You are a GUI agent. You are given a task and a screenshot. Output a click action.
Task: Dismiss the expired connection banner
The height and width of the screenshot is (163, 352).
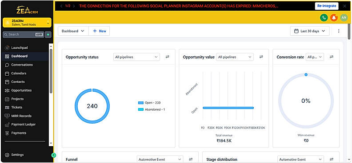pos(344,6)
